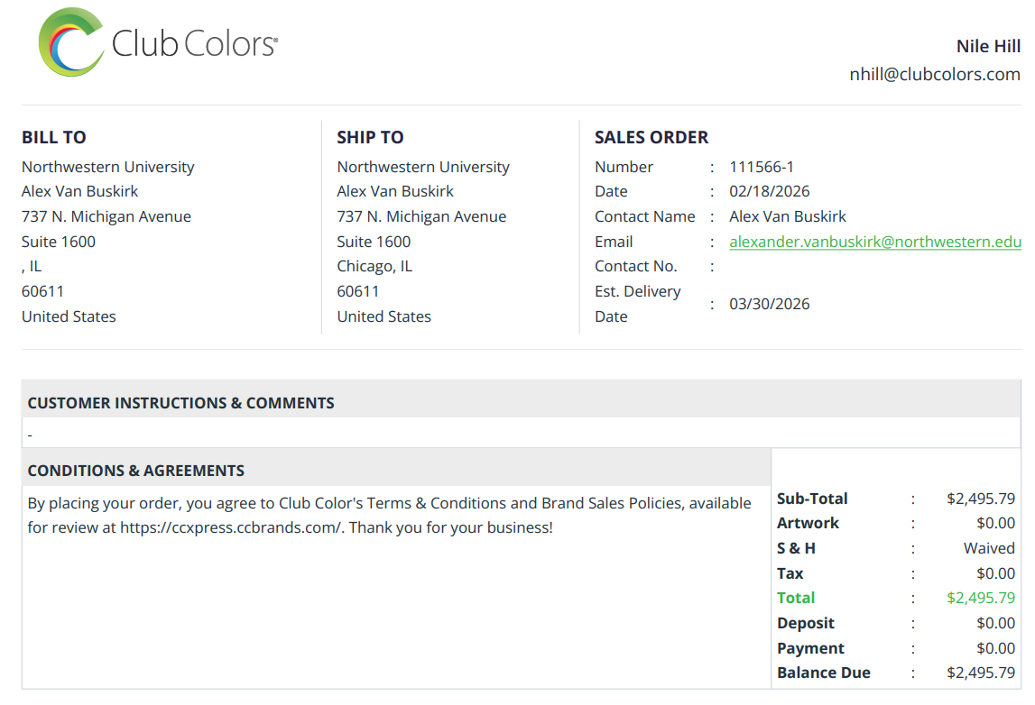Click the Deposit amount $0.00
This screenshot has width=1035, height=705.
(x=996, y=623)
